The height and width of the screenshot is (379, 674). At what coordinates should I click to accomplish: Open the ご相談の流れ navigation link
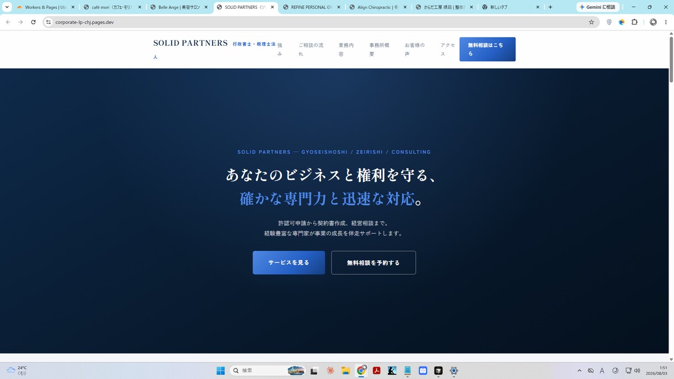click(x=311, y=49)
